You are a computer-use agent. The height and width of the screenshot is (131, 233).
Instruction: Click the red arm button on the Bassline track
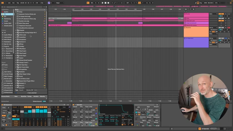(x=229, y=28)
